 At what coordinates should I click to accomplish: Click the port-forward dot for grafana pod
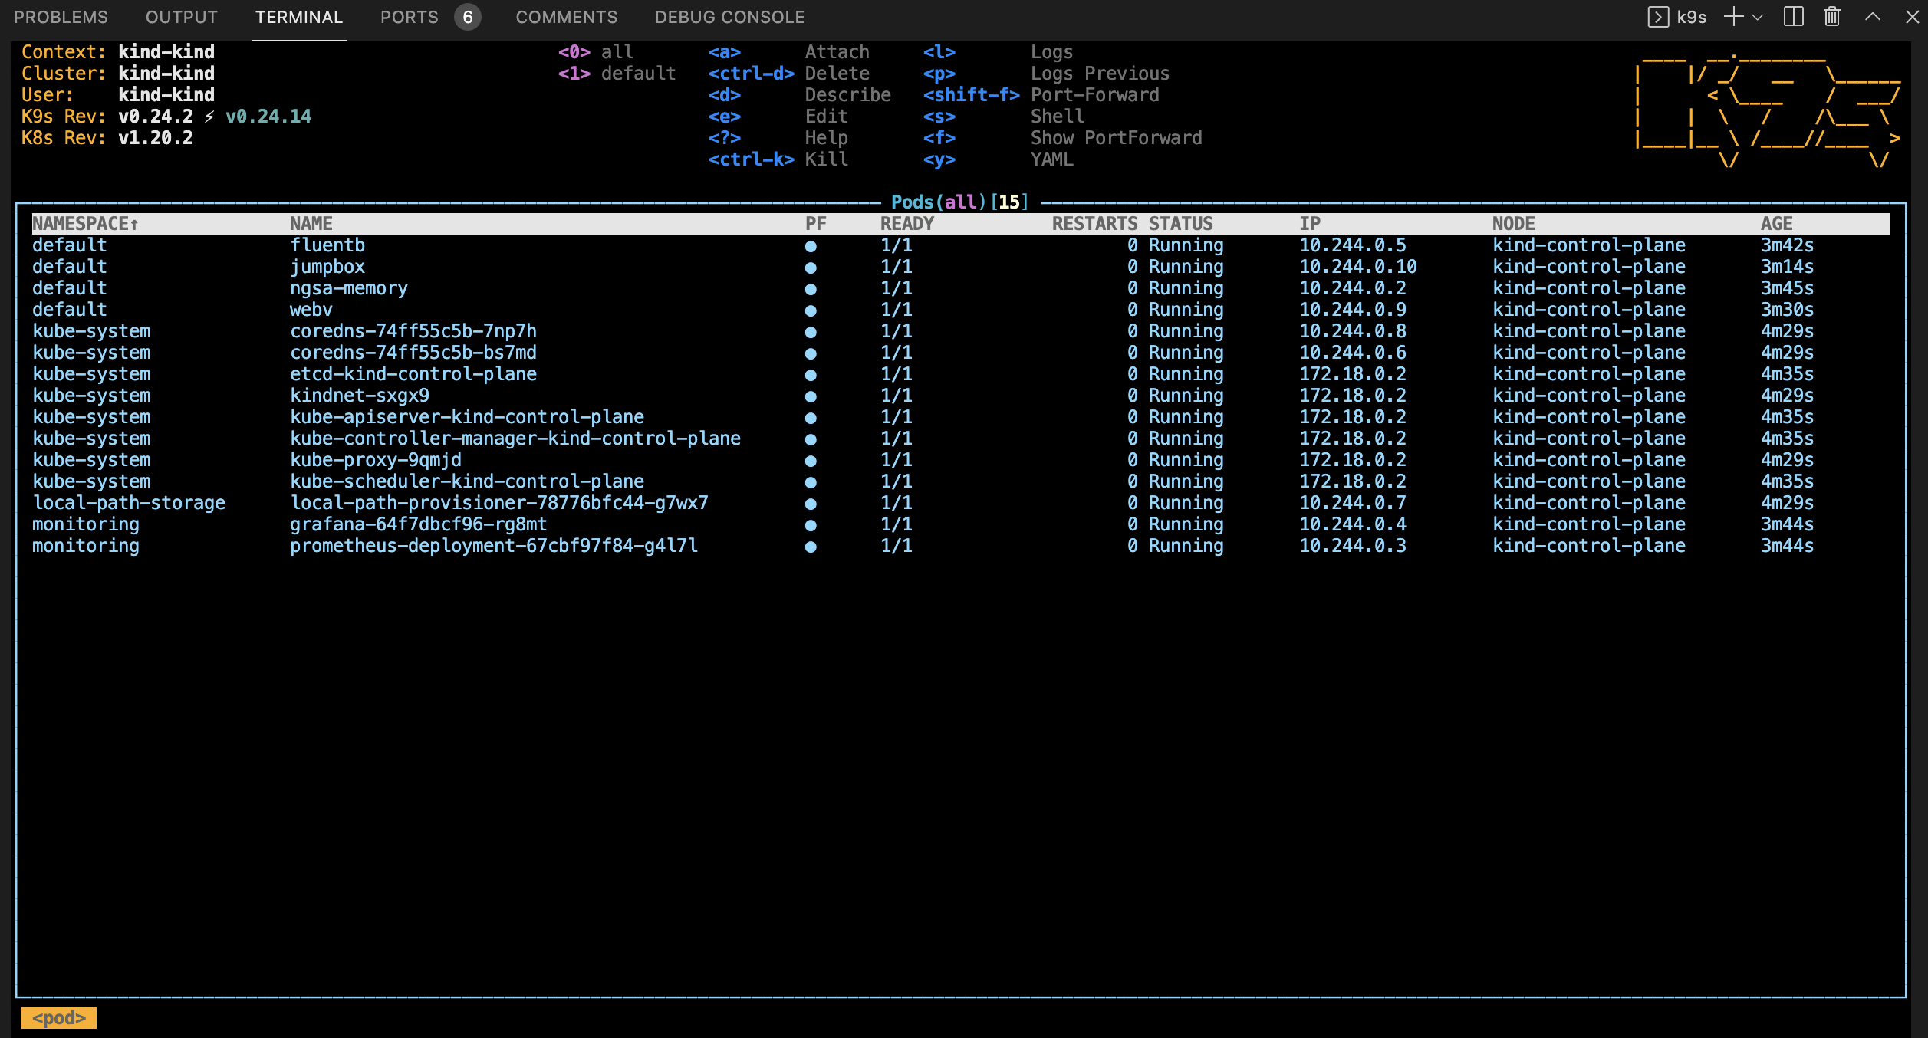point(811,525)
